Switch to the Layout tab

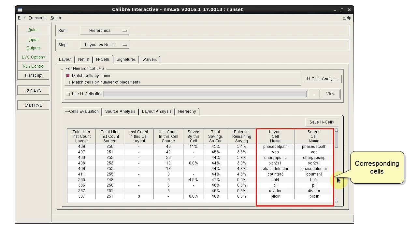tap(65, 59)
